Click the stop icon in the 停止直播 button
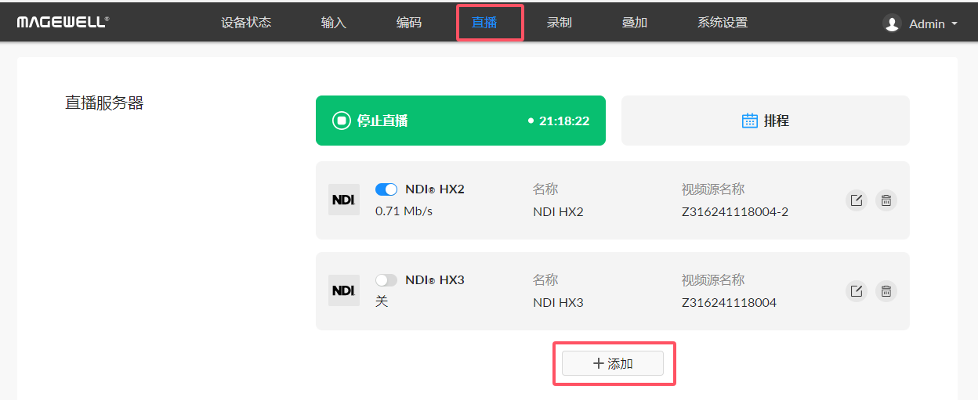 point(341,121)
